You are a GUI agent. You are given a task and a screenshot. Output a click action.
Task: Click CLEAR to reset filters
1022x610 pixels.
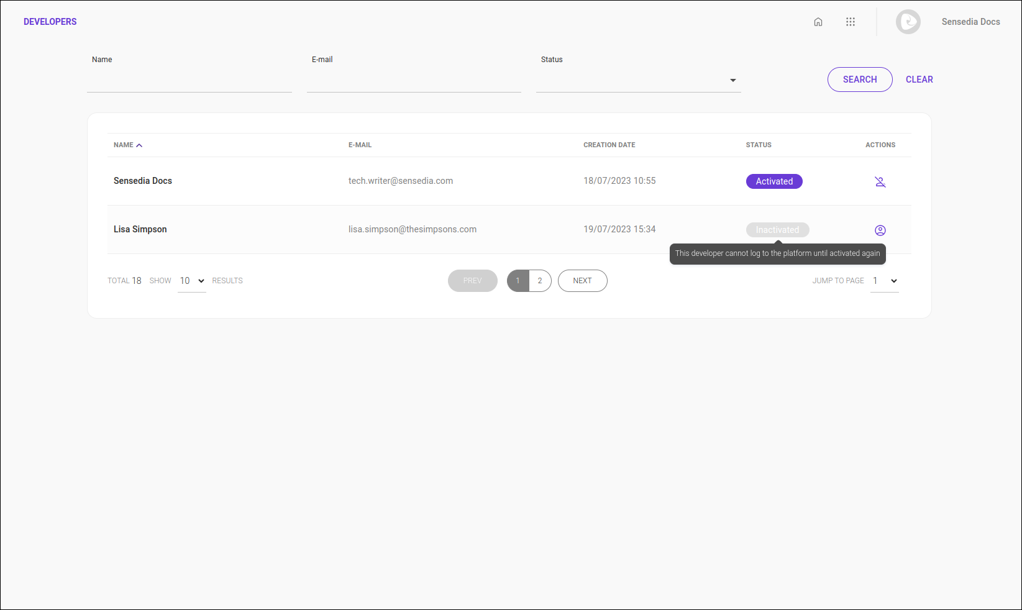pos(919,79)
